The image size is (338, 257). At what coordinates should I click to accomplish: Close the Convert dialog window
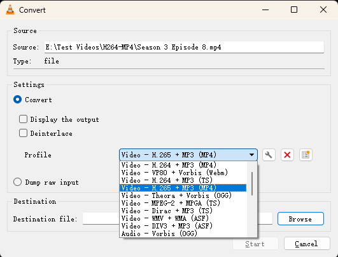pyautogui.click(x=323, y=10)
